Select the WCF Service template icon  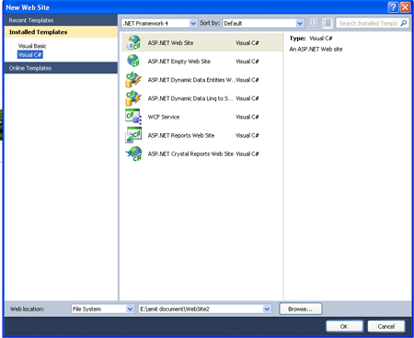point(133,117)
